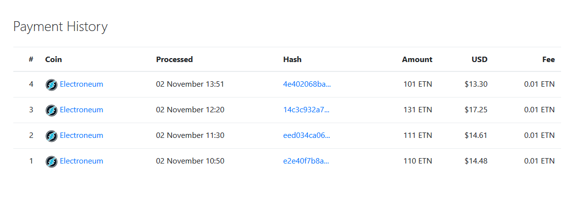Click the Fee column header
This screenshot has height=198, width=565.
tap(548, 60)
